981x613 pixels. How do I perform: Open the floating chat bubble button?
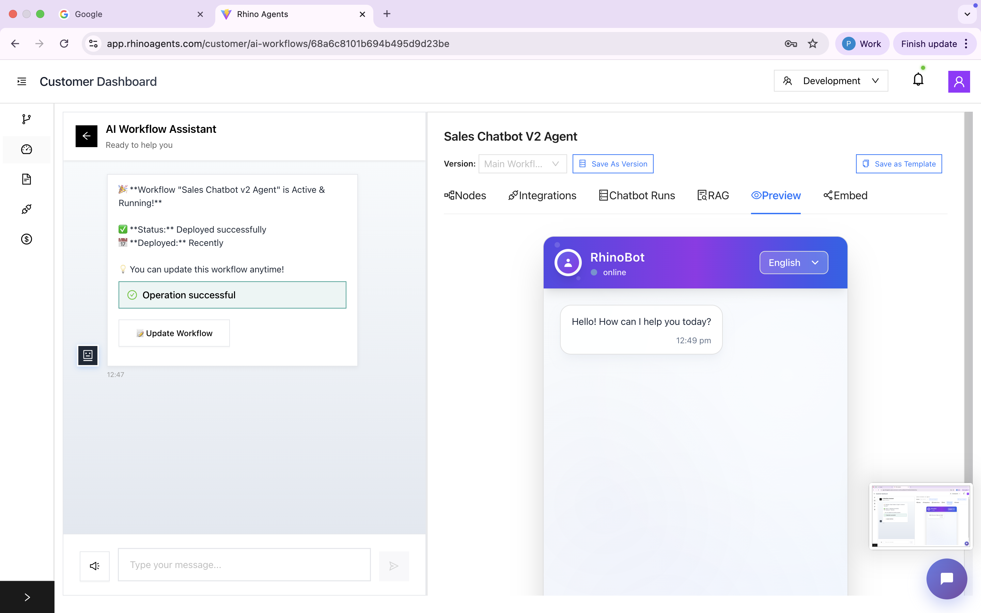click(947, 579)
